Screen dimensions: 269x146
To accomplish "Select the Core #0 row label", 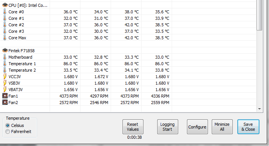I will click(x=16, y=12).
